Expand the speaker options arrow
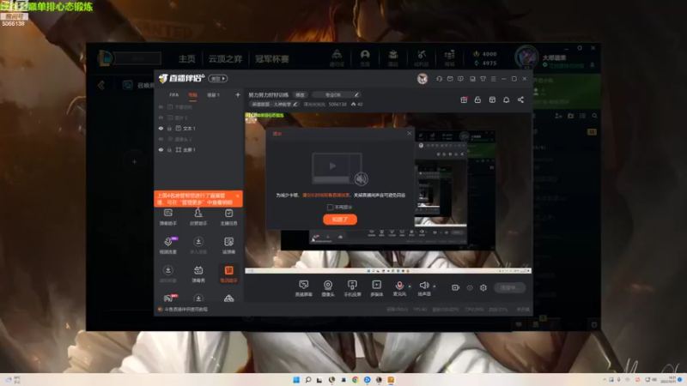 (x=435, y=286)
